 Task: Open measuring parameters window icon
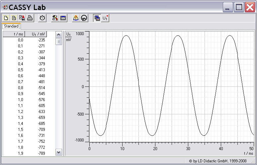[x=63, y=18]
